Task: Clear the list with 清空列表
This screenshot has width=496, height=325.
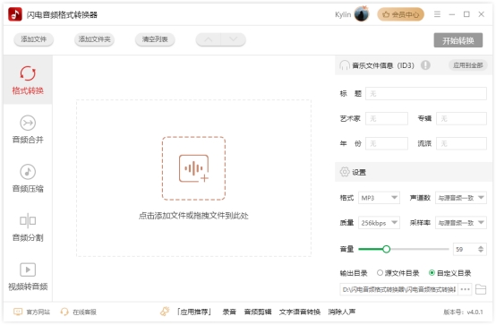Action: pyautogui.click(x=155, y=39)
